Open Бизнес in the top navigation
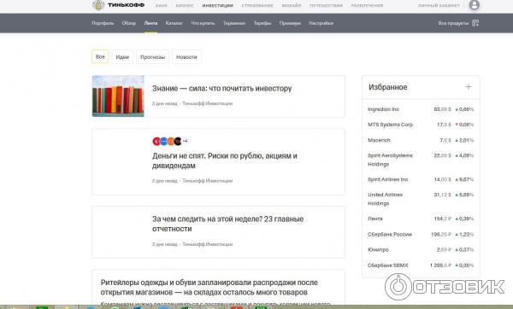The height and width of the screenshot is (309, 513). 185,6
